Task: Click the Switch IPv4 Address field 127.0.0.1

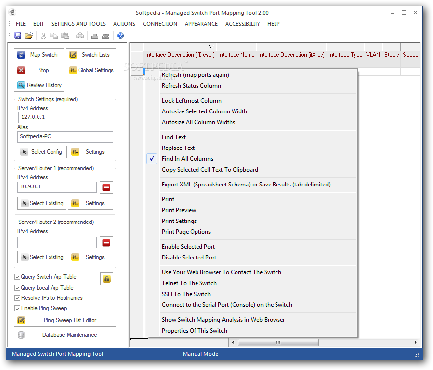Action: [x=66, y=117]
